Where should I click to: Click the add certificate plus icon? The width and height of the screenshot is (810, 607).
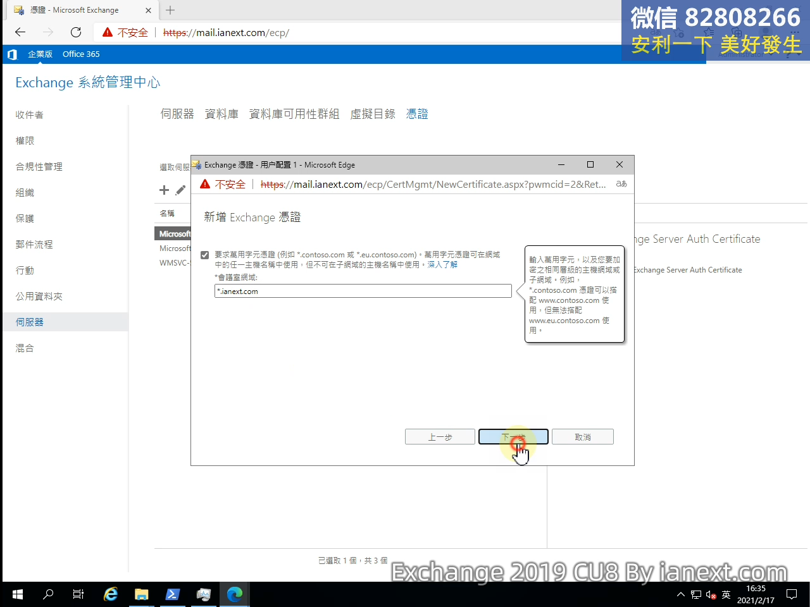tap(164, 190)
